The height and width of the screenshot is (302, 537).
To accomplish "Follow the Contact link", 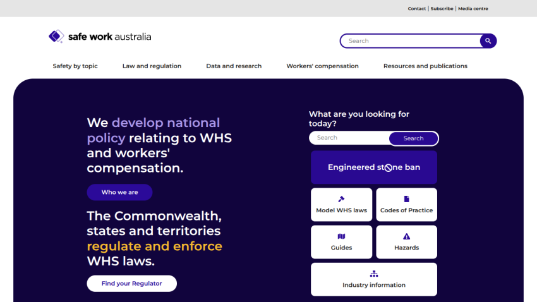I will coord(416,9).
